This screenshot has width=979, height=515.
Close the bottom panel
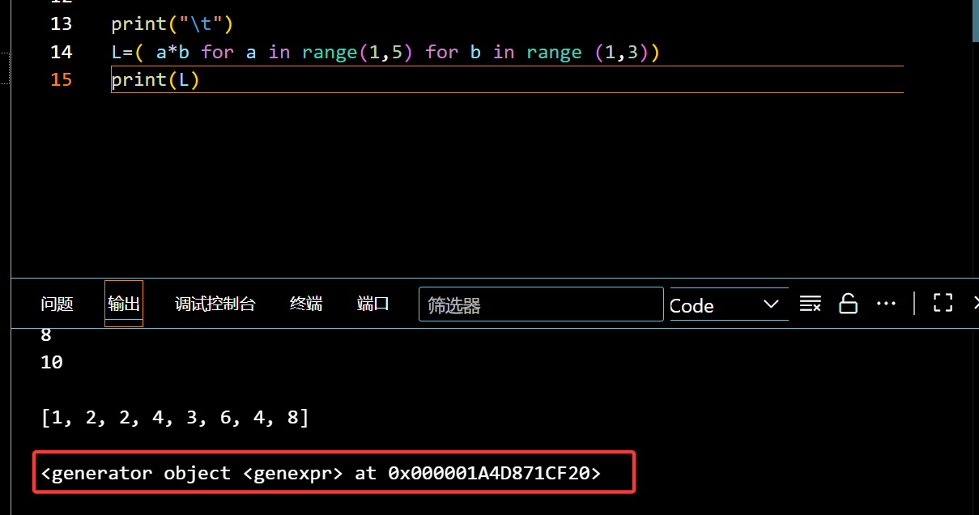pyautogui.click(x=975, y=304)
